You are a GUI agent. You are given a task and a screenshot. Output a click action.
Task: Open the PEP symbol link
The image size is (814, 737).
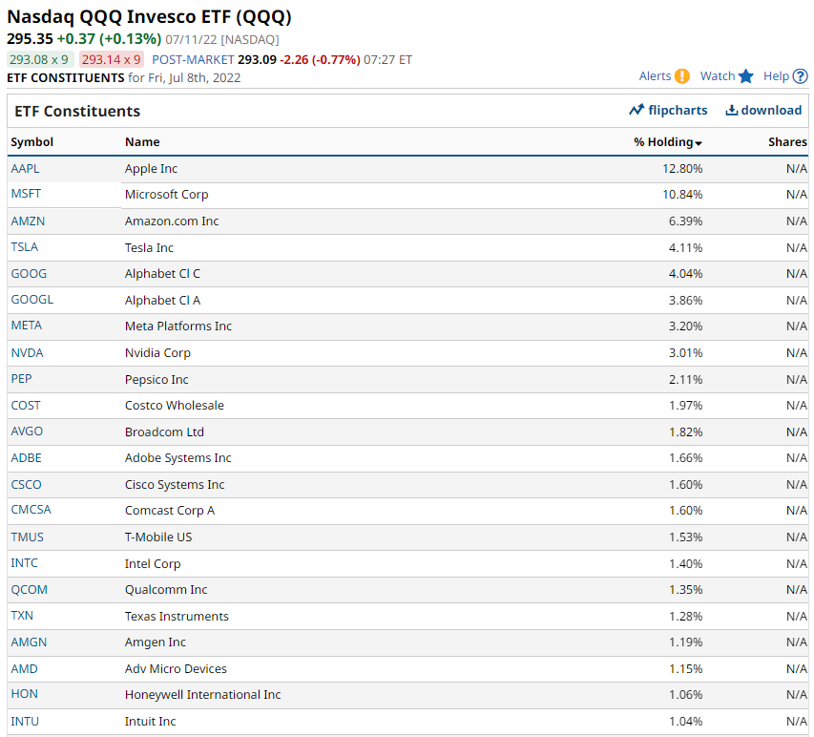[x=21, y=379]
